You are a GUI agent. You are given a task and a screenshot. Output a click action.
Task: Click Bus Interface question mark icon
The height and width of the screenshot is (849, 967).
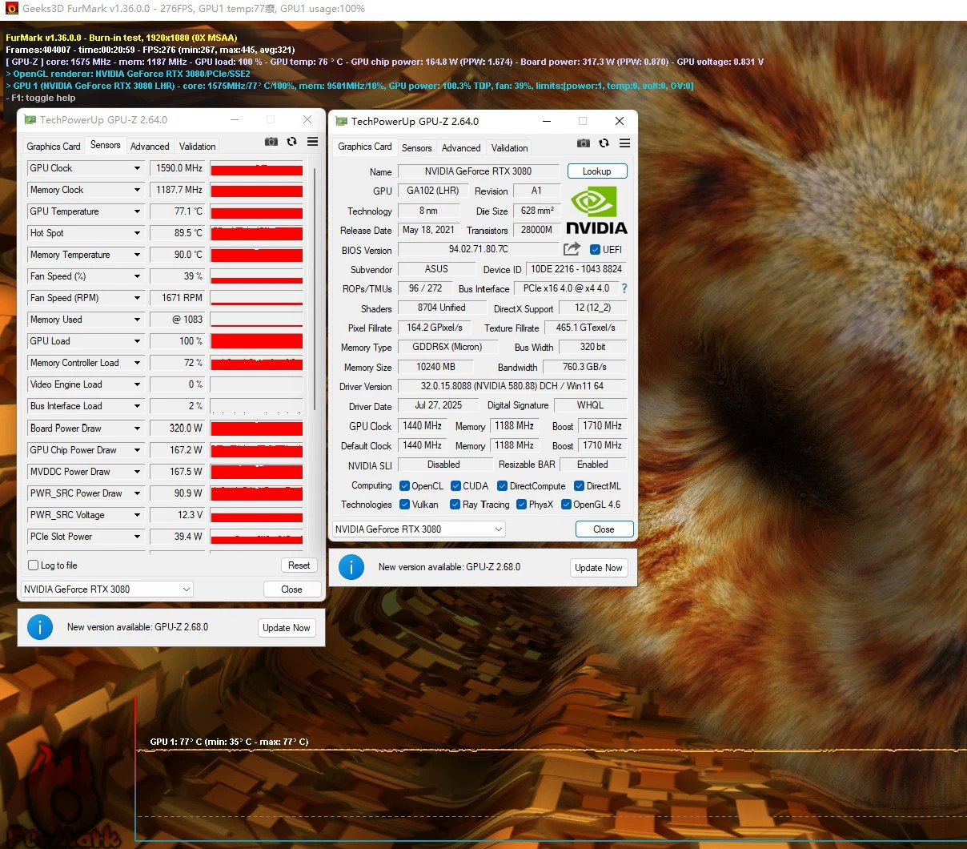click(624, 288)
